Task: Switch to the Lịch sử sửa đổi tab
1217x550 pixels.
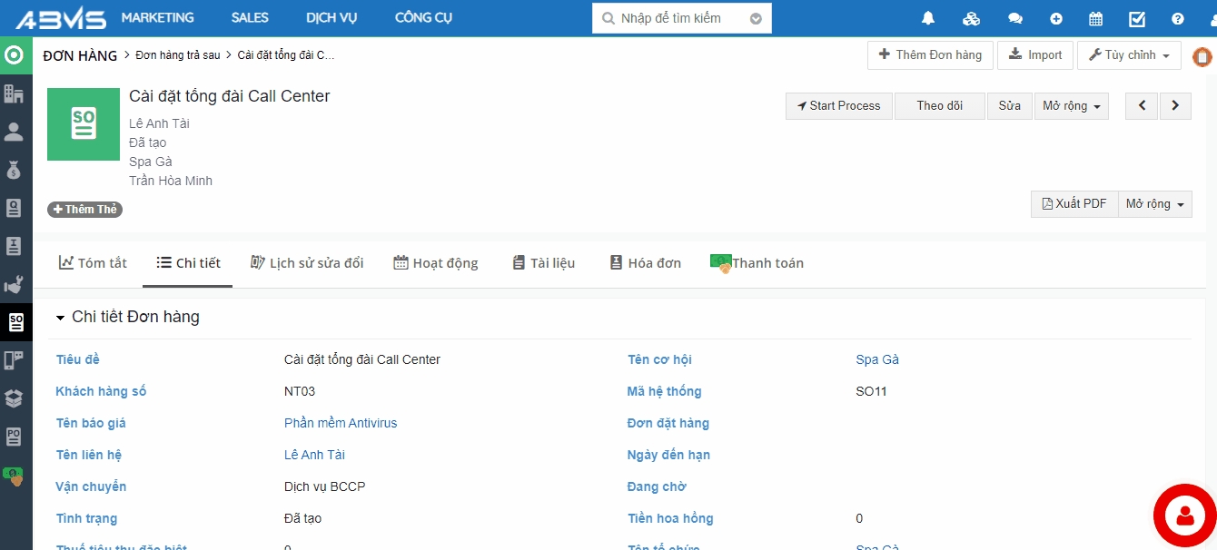Action: (x=306, y=263)
